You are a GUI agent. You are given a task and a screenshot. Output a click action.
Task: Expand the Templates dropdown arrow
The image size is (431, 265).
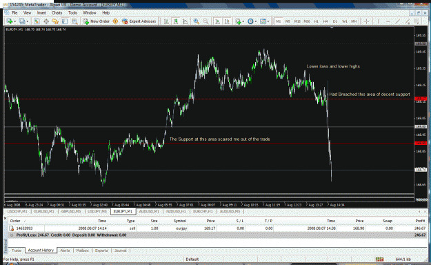click(268, 21)
